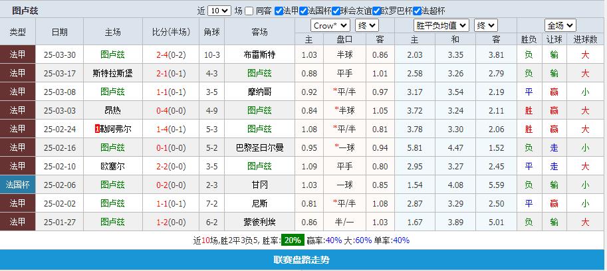
Task: Expand the Crow* bookmaker dropdown
Action: point(330,25)
